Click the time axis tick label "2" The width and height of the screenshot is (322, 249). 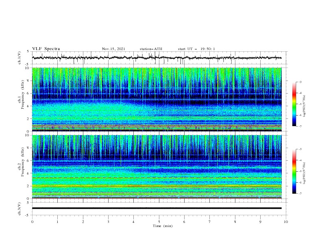[83, 222]
